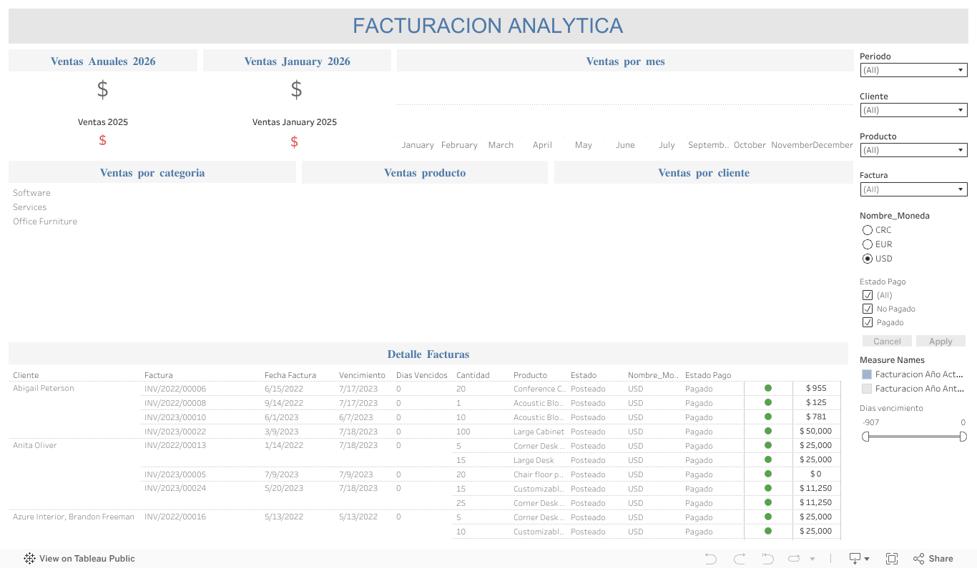Viewport: 977px width, 568px height.
Task: Uncheck the No Pagado checkbox
Action: pyautogui.click(x=868, y=309)
